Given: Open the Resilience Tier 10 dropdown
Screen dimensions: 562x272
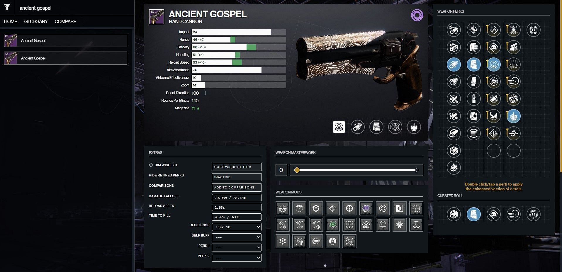Looking at the screenshot, I should pos(237,227).
